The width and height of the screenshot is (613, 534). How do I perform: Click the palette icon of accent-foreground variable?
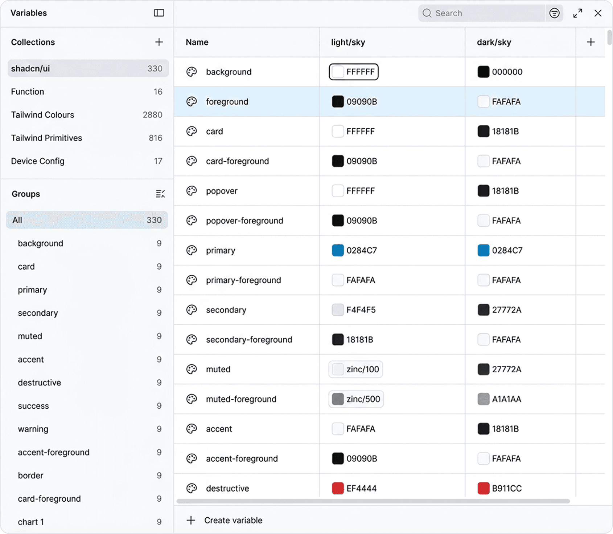coord(192,459)
